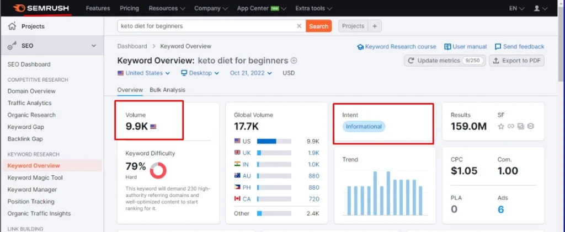This screenshot has width=565, height=232.
Task: Click the Informational intent badge
Action: tap(364, 127)
